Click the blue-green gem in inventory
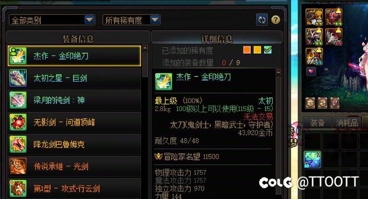Image resolution: width=368 pixels, height=199 pixels. [312, 160]
